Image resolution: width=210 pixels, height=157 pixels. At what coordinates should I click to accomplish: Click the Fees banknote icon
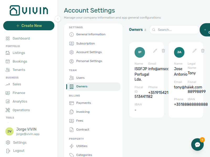(x=71, y=121)
